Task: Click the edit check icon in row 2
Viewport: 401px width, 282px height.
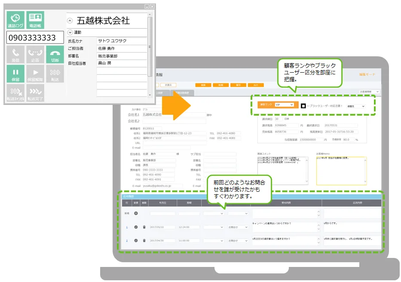Action: coord(136,241)
